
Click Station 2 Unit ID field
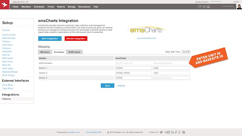point(133,73)
